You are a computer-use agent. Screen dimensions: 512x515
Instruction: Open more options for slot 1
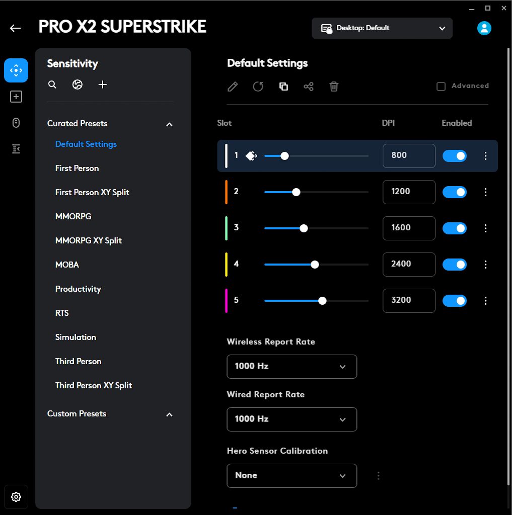(485, 156)
